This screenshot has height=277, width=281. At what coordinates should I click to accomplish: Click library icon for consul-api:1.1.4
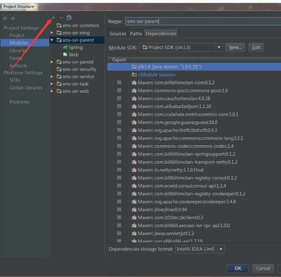(134, 186)
